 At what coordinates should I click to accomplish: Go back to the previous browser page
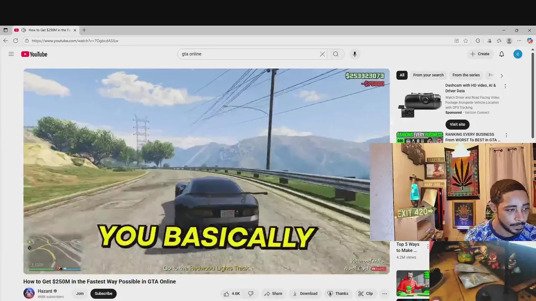[5, 41]
